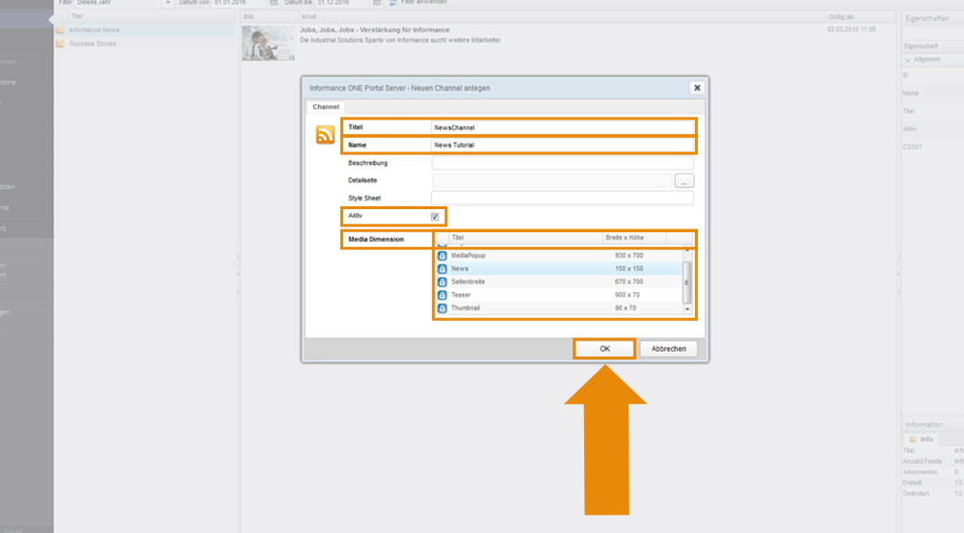Click the OK button in the channel dialog
964x533 pixels.
(604, 349)
